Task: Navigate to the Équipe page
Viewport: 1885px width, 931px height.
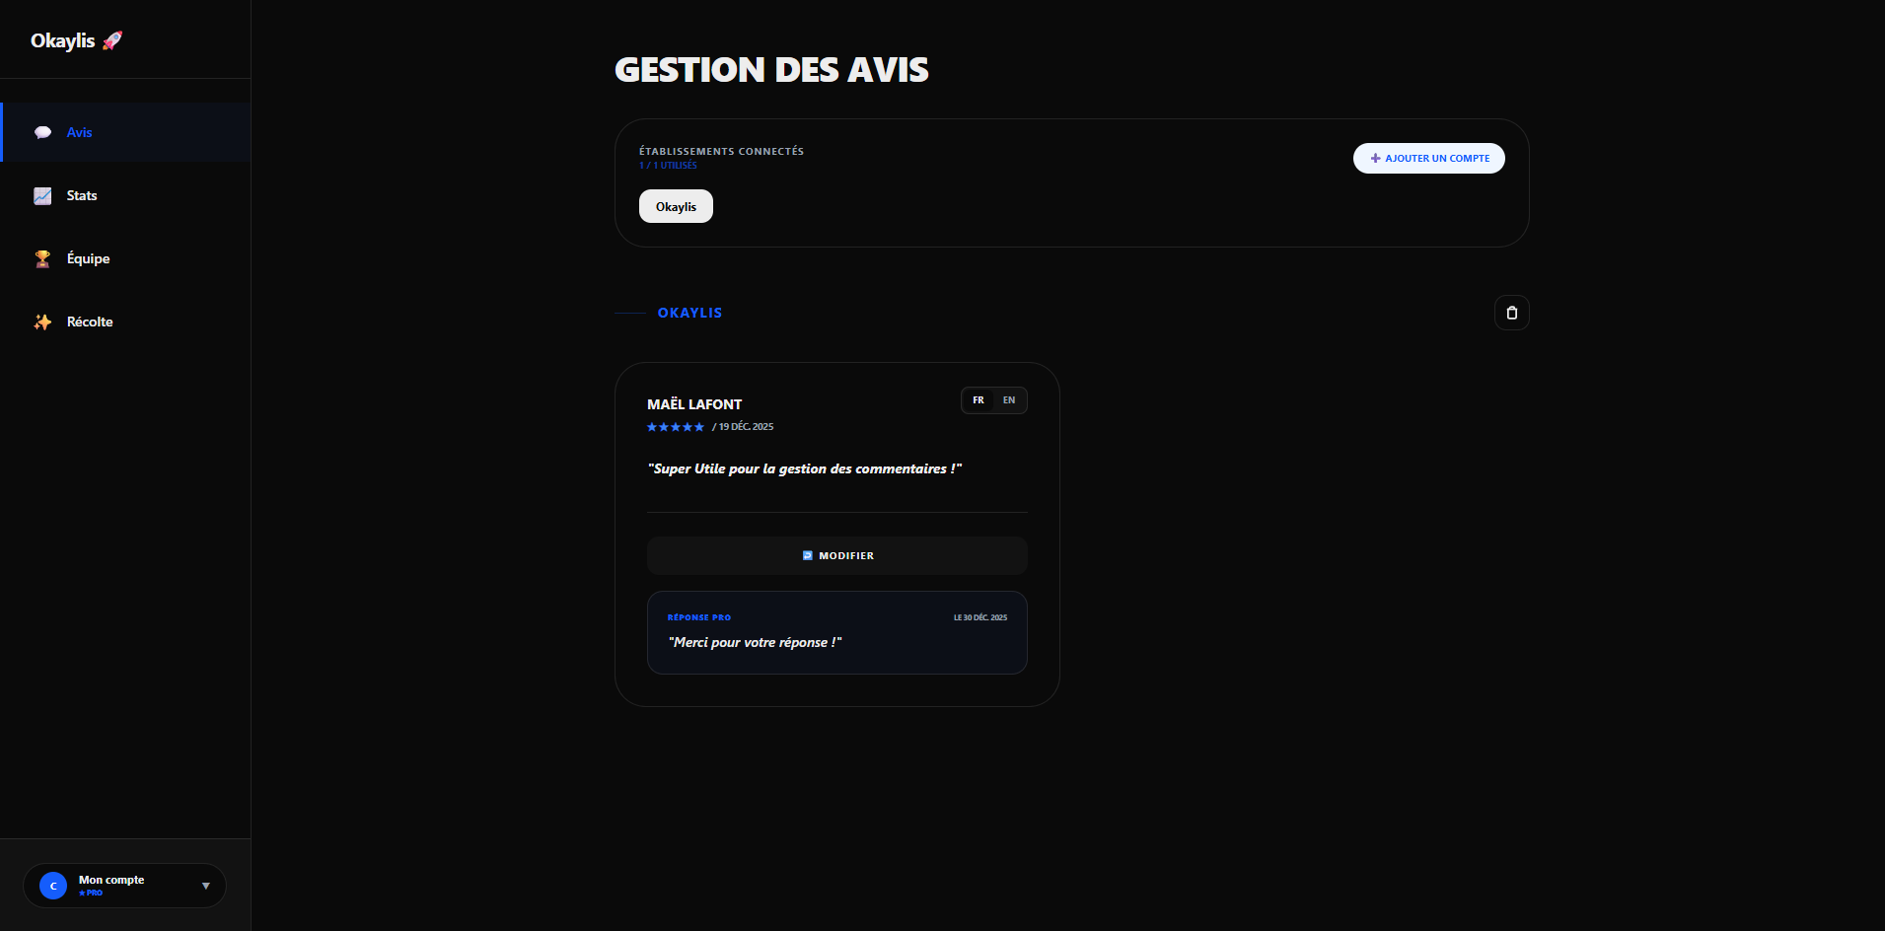Action: tap(88, 258)
